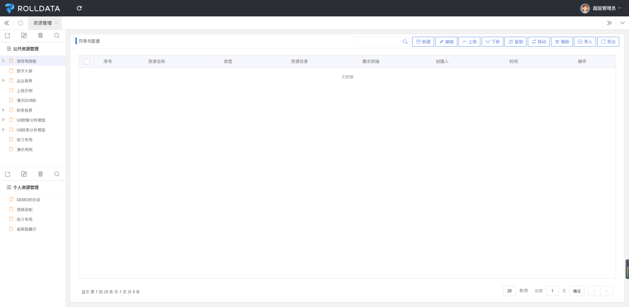The image size is (629, 307).
Task: Close the 资源管理 tab
Action: [57, 23]
